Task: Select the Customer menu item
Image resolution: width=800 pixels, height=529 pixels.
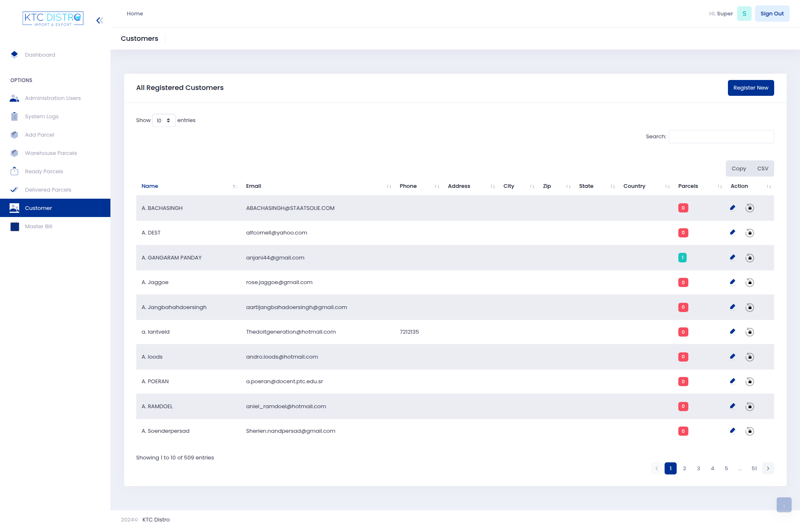Action: coord(39,208)
